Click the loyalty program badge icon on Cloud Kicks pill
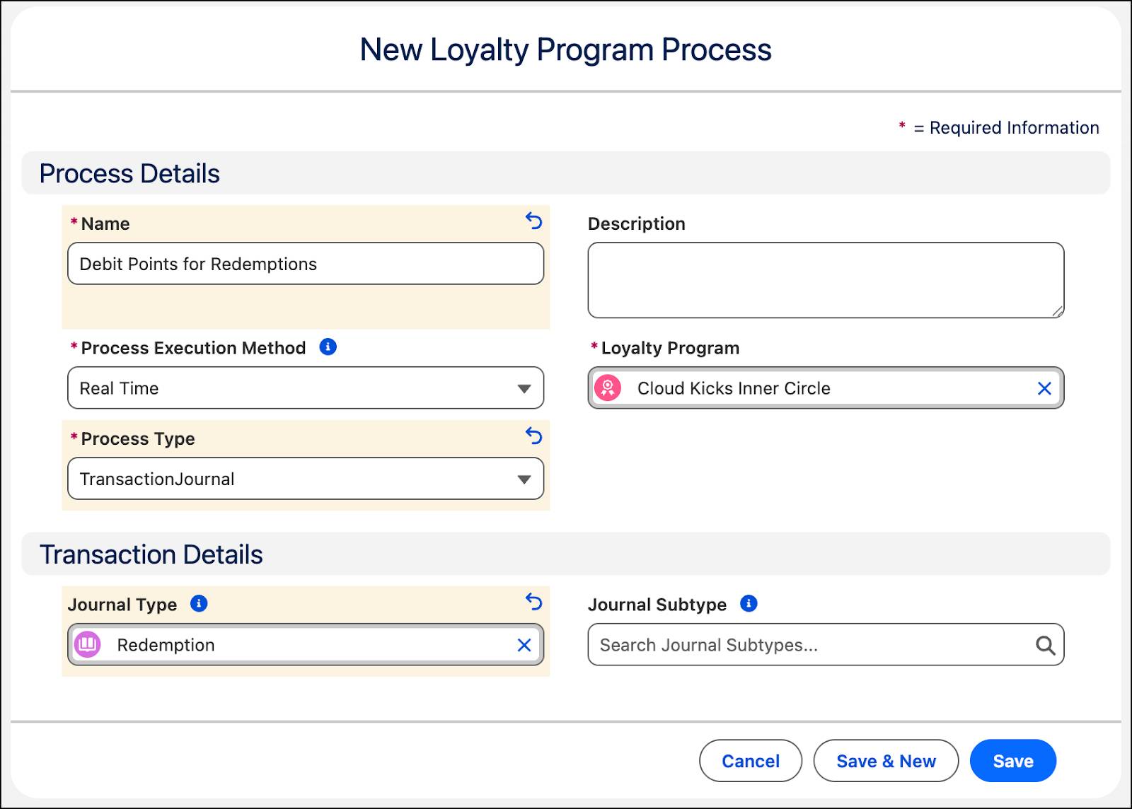This screenshot has height=809, width=1132. click(x=608, y=388)
